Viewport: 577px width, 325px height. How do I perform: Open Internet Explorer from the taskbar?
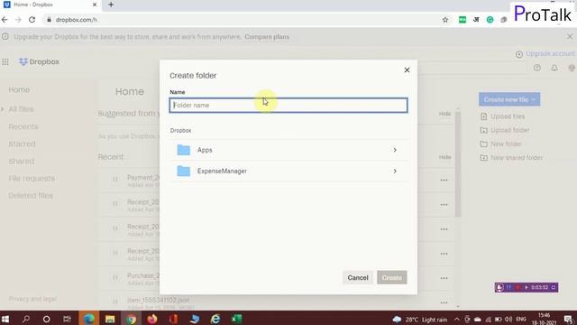215,319
